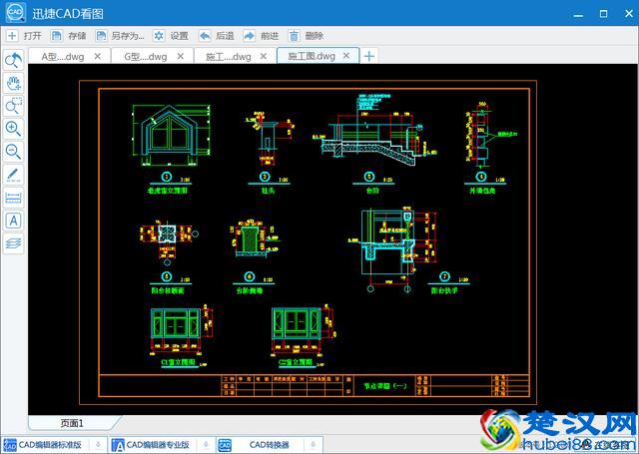
Task: Open the layers tool
Action: click(x=14, y=242)
